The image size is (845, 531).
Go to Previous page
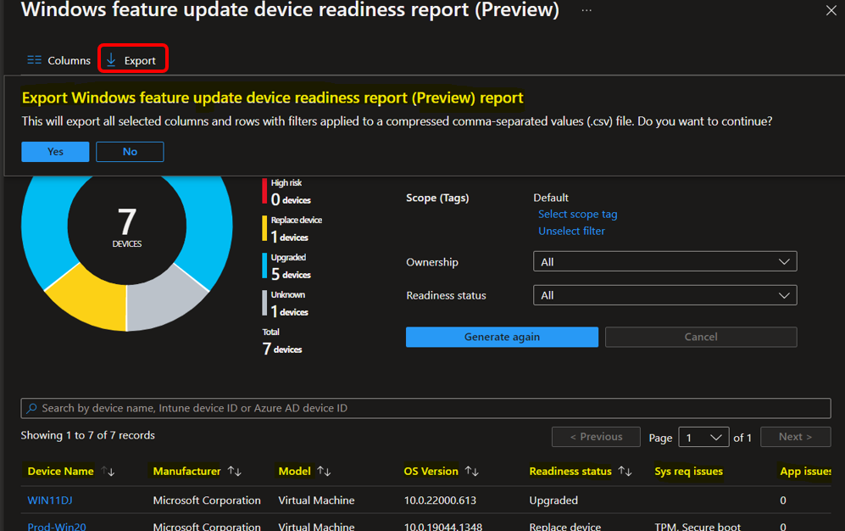point(596,437)
